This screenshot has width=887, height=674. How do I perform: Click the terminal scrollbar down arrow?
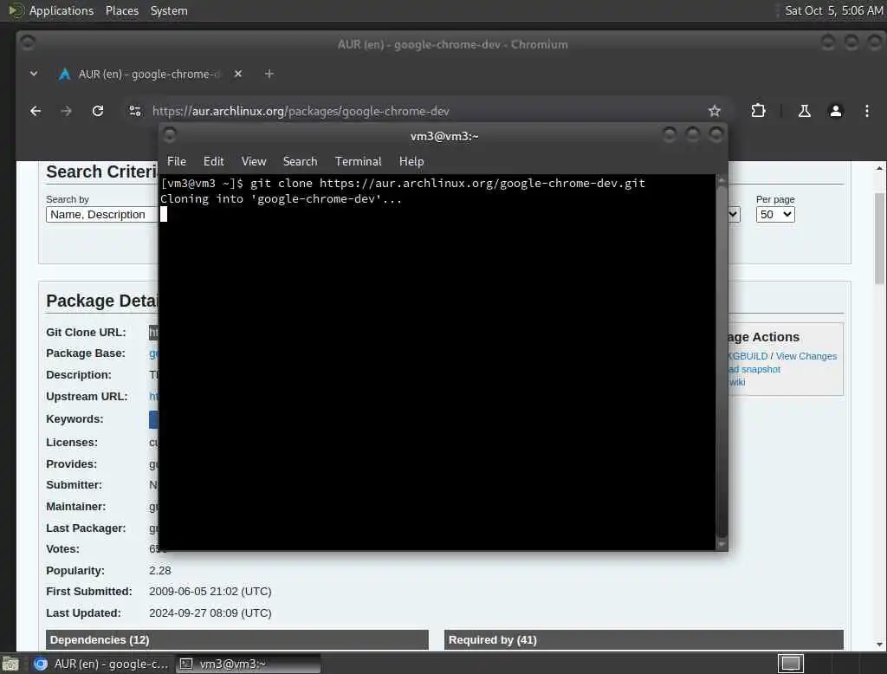(722, 544)
